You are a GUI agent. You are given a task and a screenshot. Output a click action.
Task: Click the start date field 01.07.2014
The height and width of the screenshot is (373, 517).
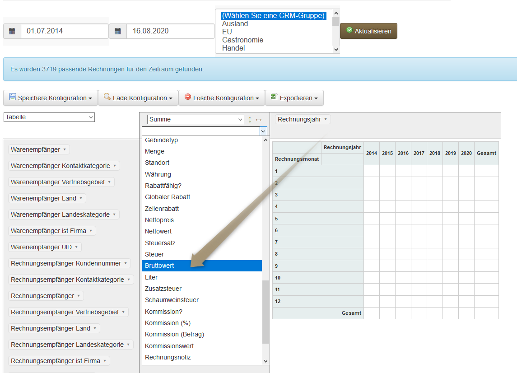(65, 31)
